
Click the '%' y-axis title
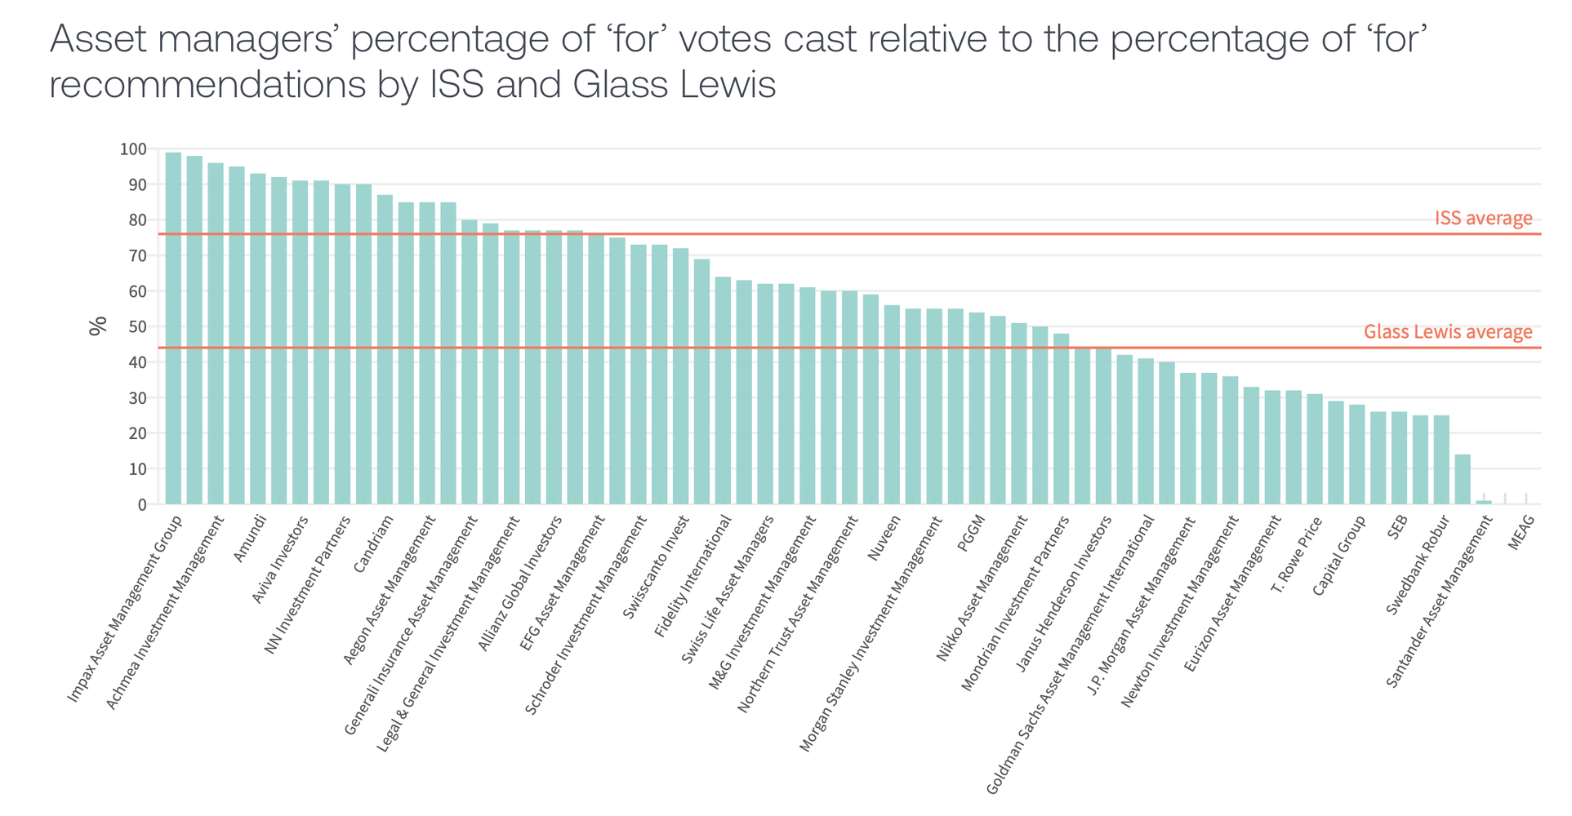[98, 326]
